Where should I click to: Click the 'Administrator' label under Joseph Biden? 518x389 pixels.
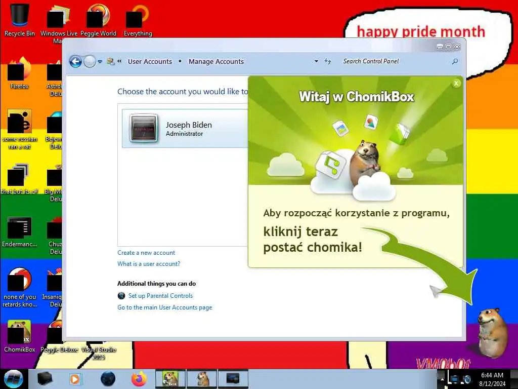pyautogui.click(x=184, y=134)
